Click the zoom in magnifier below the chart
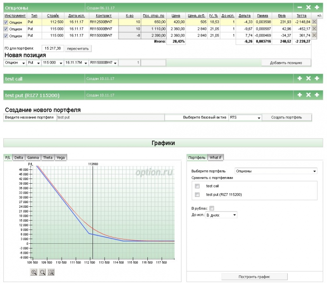The width and height of the screenshot is (327, 284). (34, 272)
